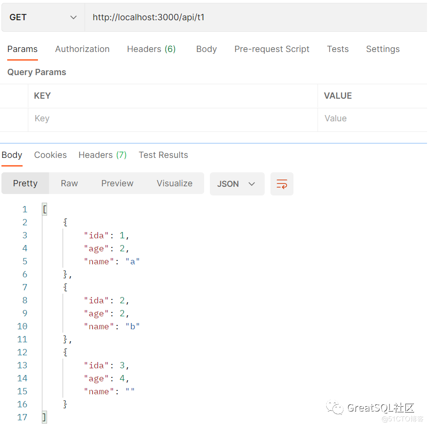The image size is (428, 427).
Task: Open the Pre-request Script tab
Action: (272, 49)
